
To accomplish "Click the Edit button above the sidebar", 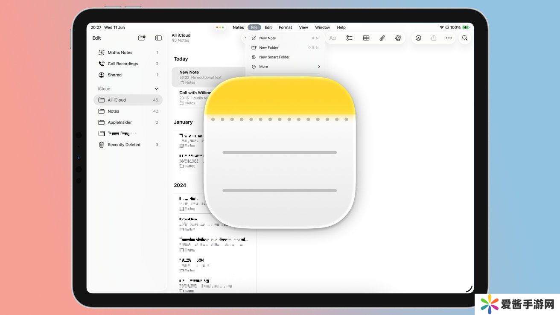I will point(96,38).
